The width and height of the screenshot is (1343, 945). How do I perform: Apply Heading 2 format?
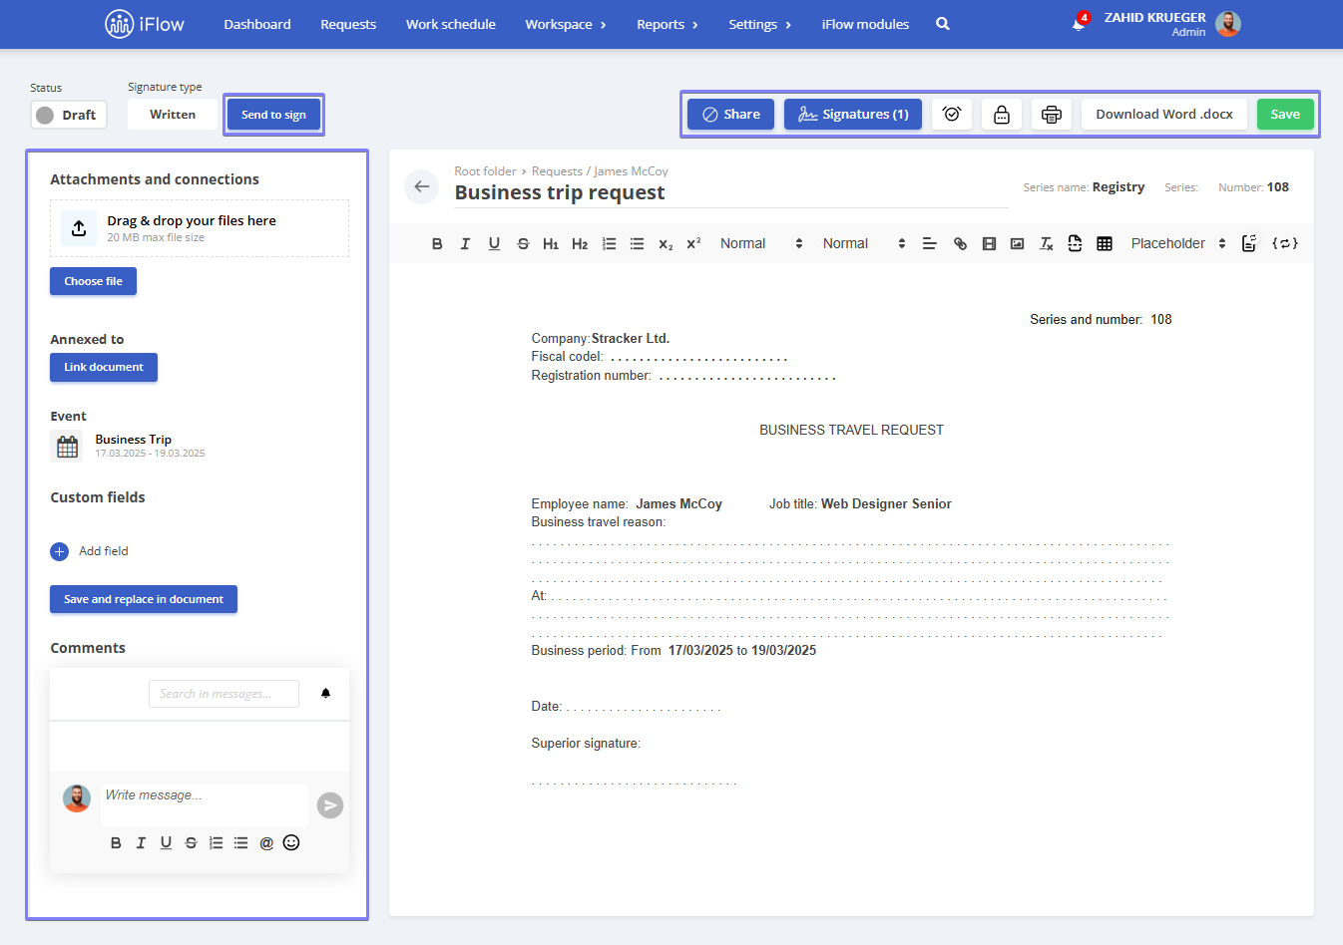(x=580, y=243)
